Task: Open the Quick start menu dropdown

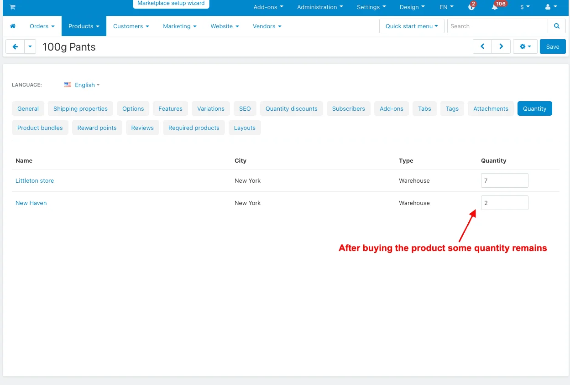Action: click(x=412, y=26)
